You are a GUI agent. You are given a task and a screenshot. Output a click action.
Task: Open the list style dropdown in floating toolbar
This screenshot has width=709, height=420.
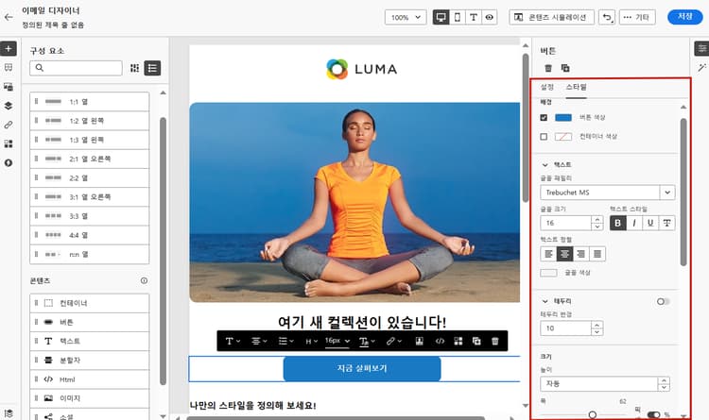pos(285,341)
